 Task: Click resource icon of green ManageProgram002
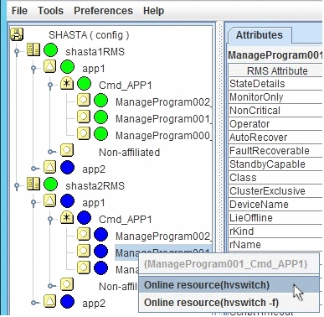point(84,101)
